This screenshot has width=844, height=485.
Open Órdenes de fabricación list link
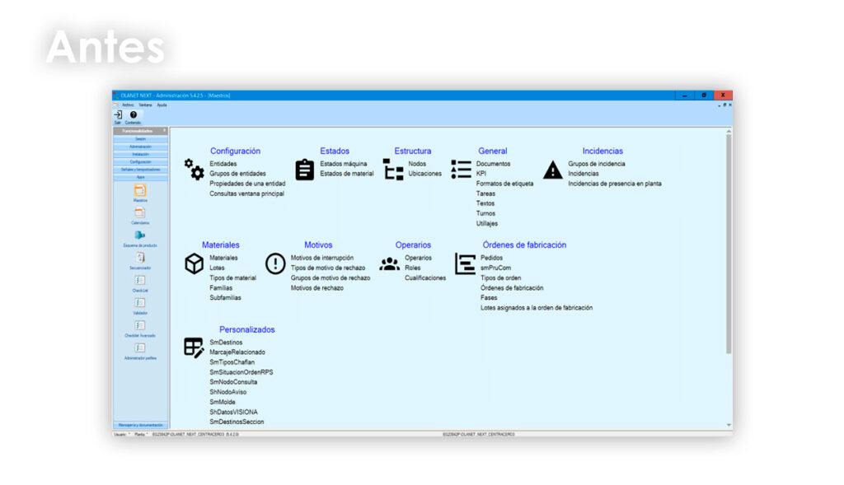pyautogui.click(x=512, y=288)
